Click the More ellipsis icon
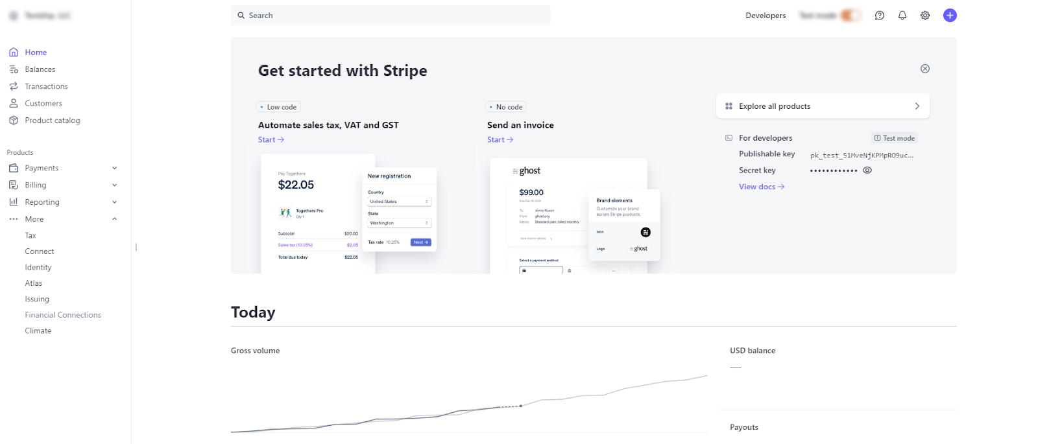 pos(14,219)
